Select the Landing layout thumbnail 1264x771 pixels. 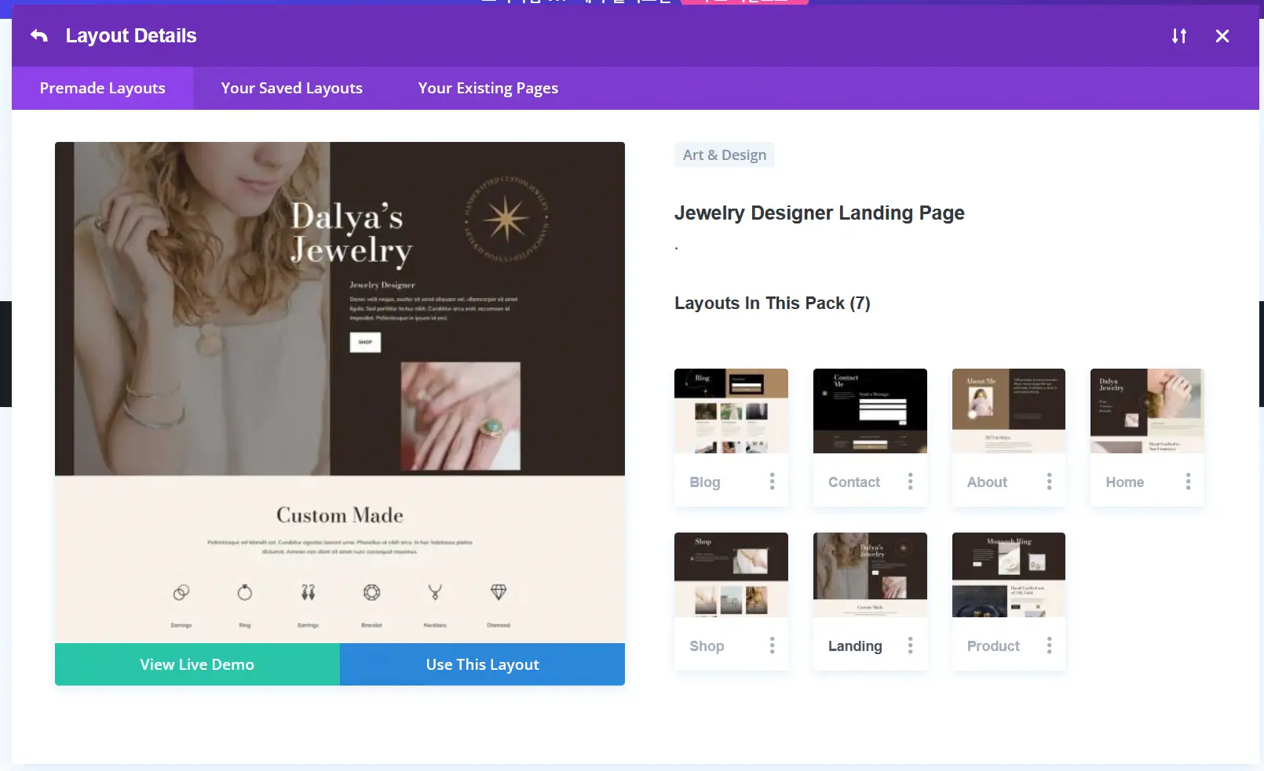[x=869, y=574]
